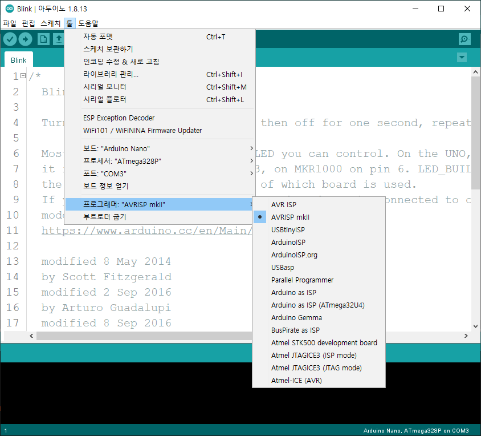481x436 pixels.
Task: Launch ESP Exception Decoder
Action: (x=160, y=118)
